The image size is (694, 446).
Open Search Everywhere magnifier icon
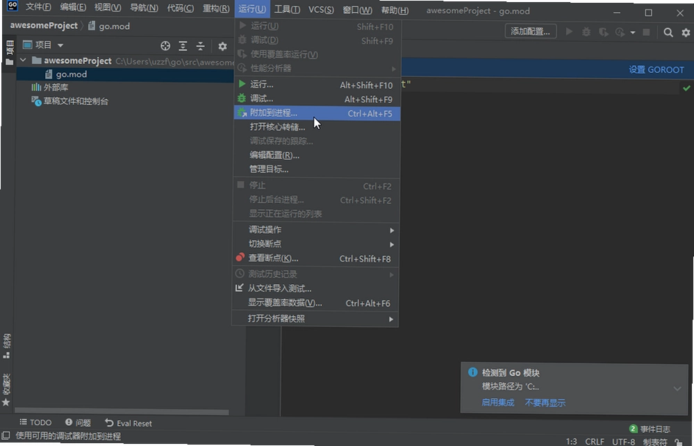click(x=668, y=32)
